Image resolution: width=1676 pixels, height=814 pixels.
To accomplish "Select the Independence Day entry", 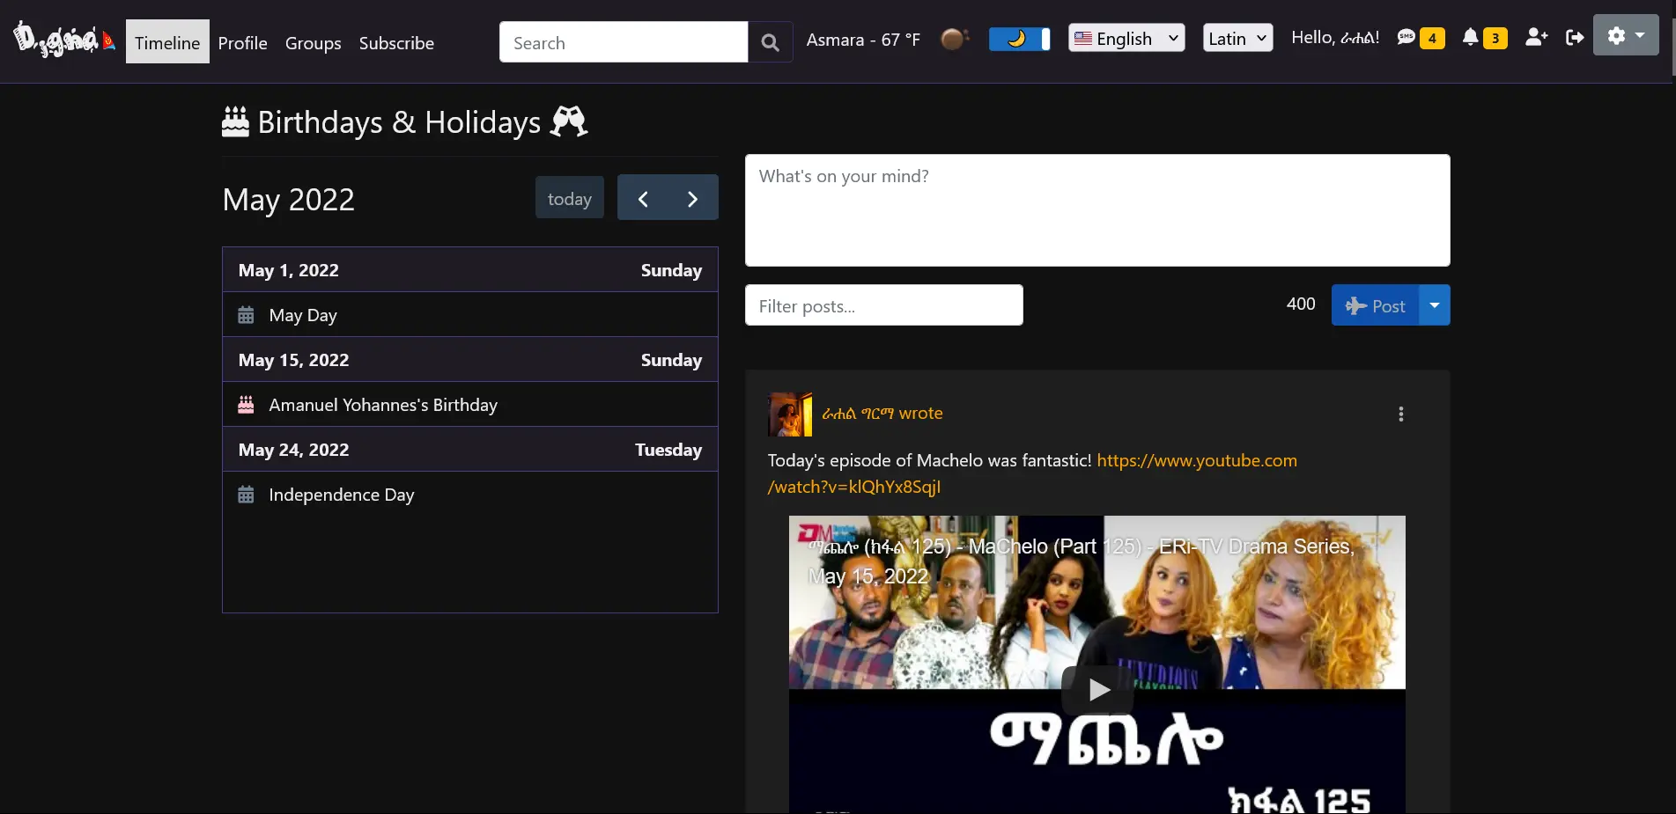I will pyautogui.click(x=470, y=495).
